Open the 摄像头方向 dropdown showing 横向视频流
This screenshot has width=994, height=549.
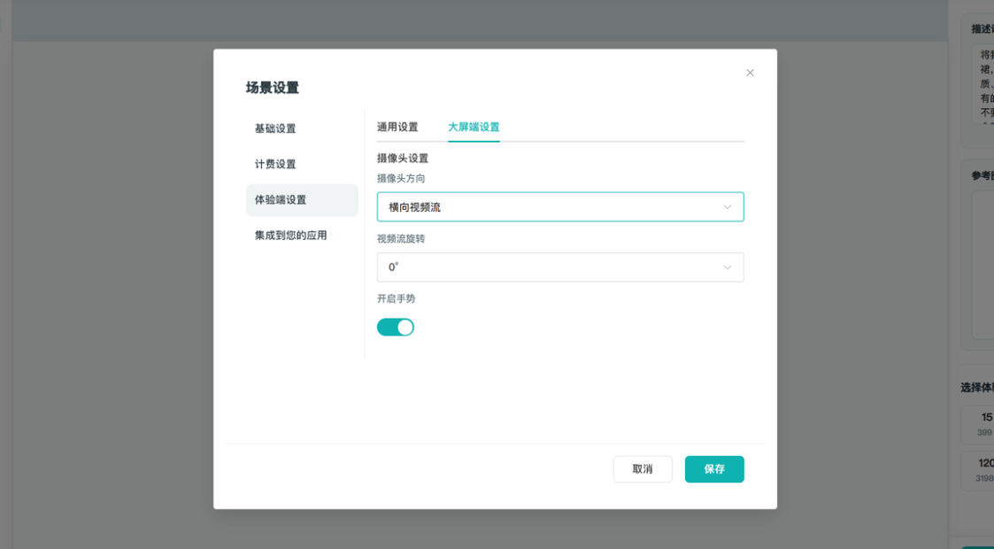click(x=560, y=206)
